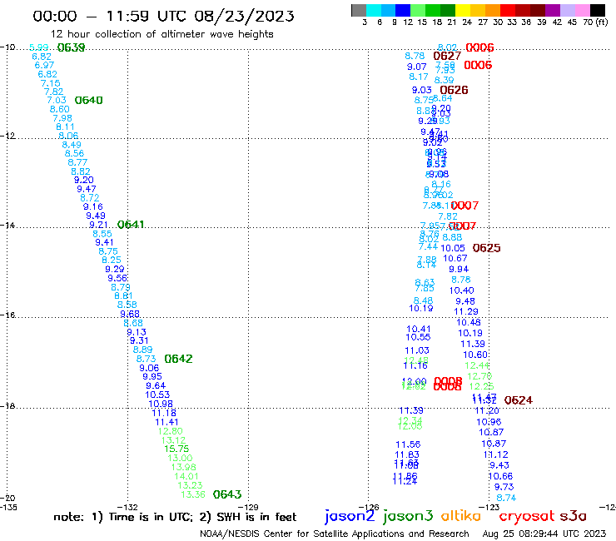Viewport: 616px width, 541px height.
Task: Click the wave height value 13.98
Action: pyautogui.click(x=183, y=468)
